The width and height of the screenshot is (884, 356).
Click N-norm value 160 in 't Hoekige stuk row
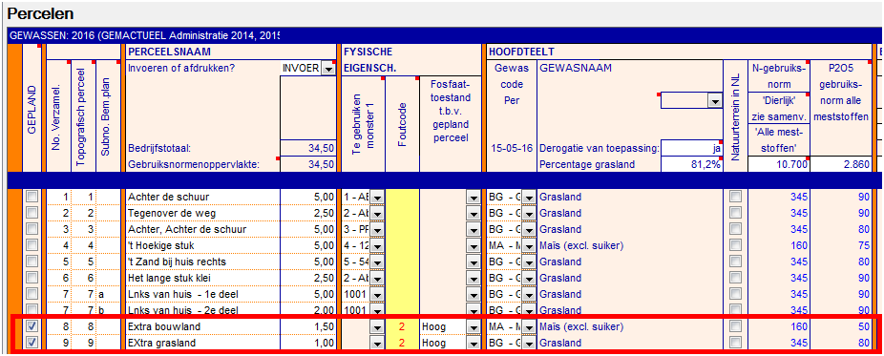click(779, 246)
